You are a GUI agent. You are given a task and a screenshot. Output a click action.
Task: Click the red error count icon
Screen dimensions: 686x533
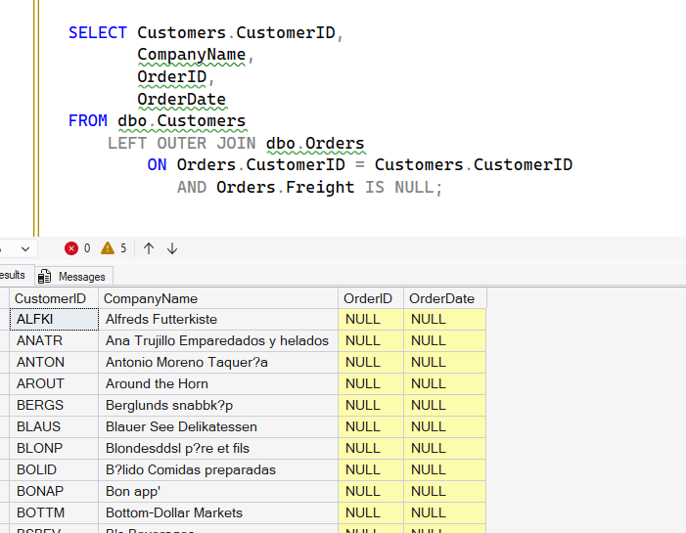(x=71, y=248)
